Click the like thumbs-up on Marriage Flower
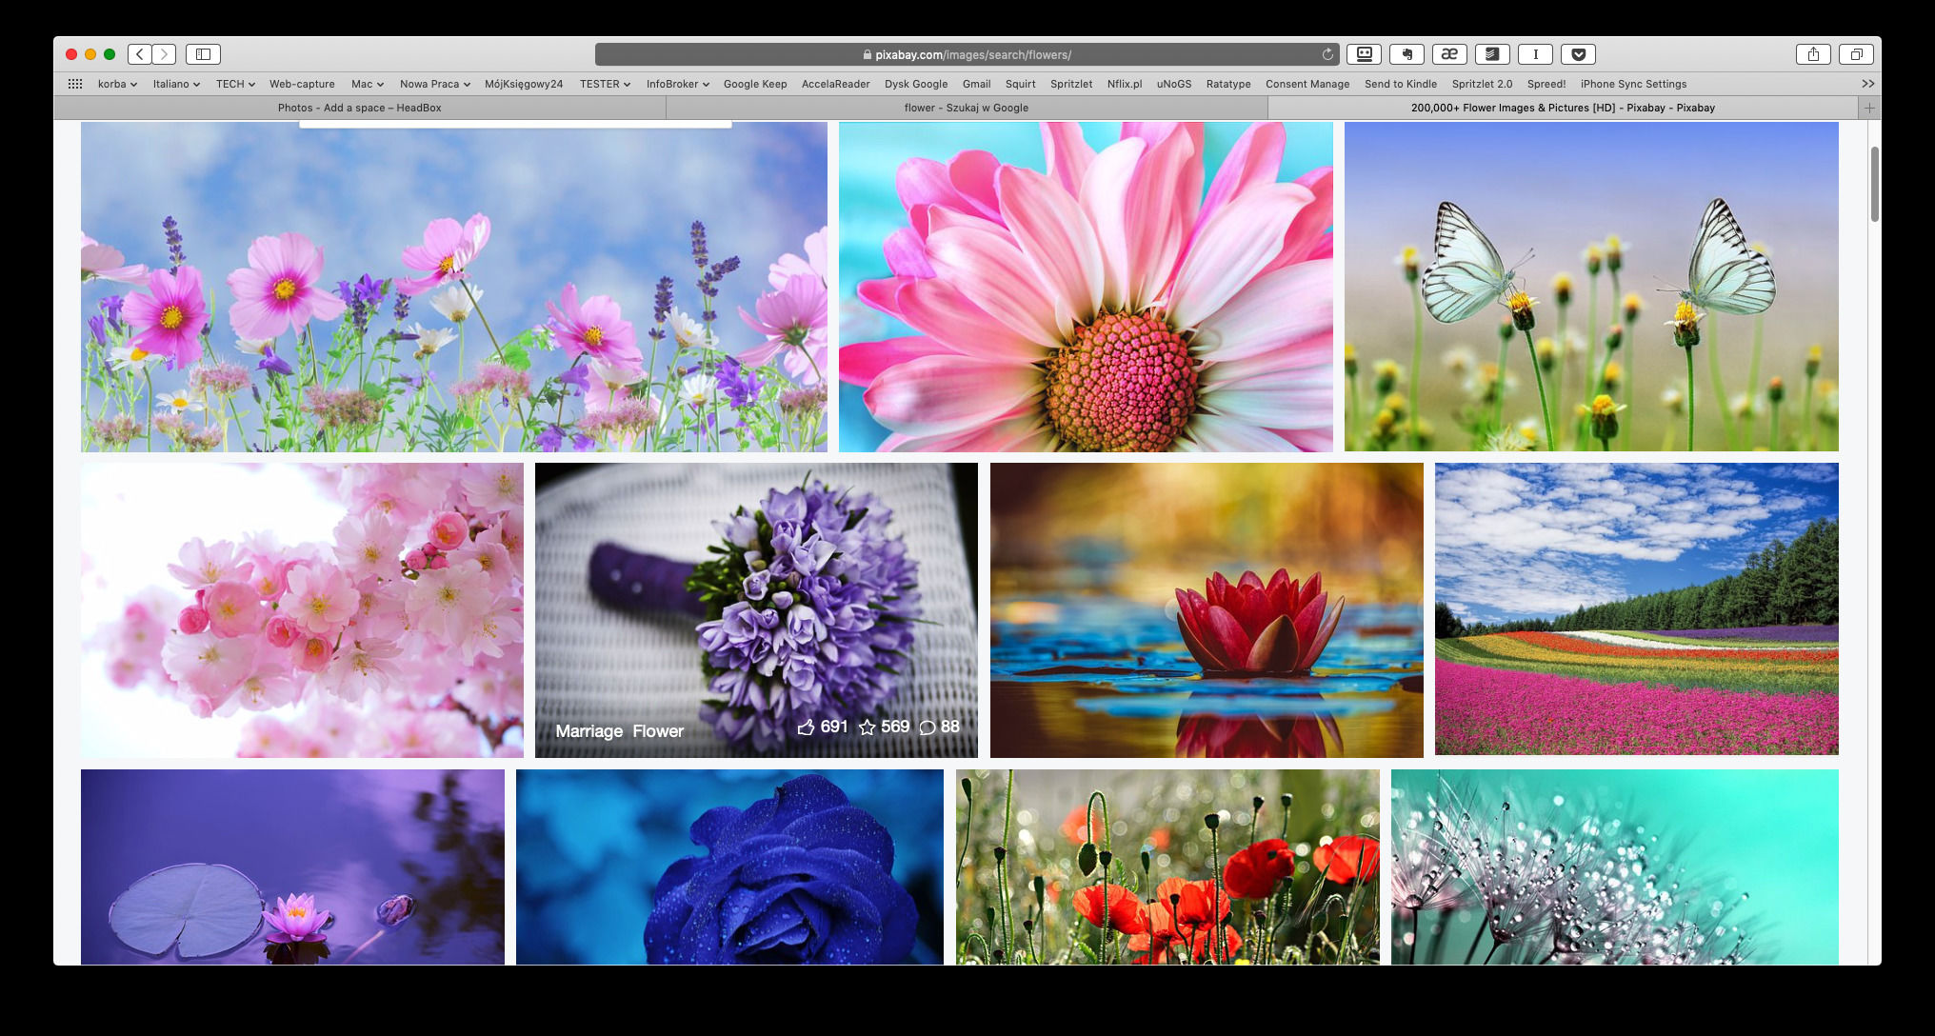The image size is (1935, 1036). 807,727
